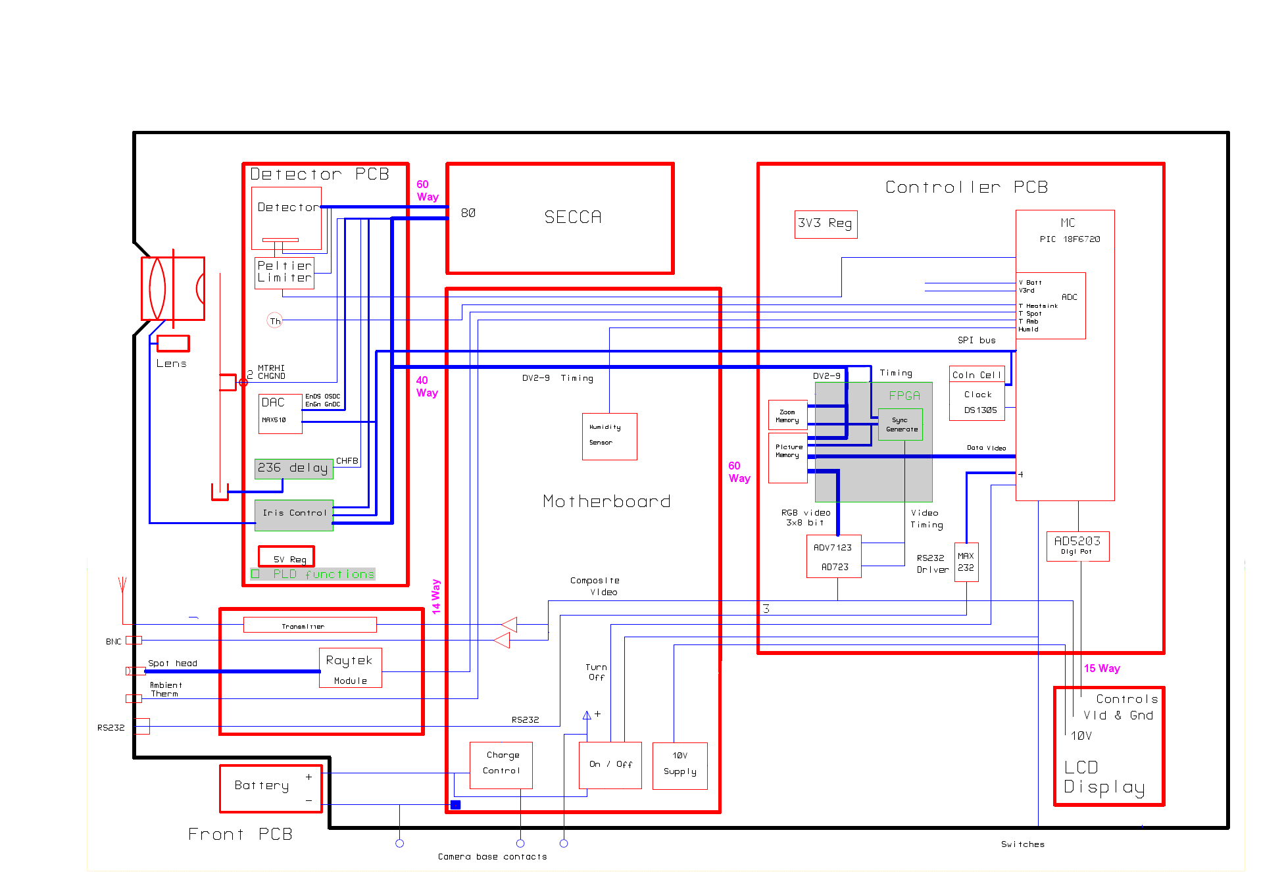Select the Humidity Sensor box
This screenshot has height=872, width=1284.
[x=609, y=436]
